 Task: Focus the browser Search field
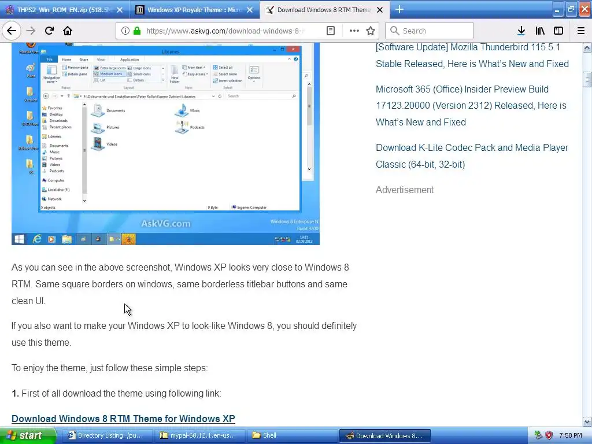(430, 31)
